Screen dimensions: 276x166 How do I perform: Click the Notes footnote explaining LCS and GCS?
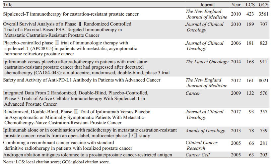(55, 162)
